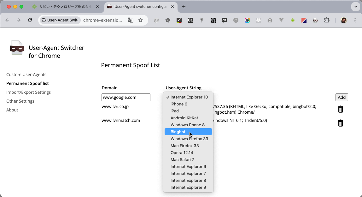This screenshot has height=197, width=362.
Task: Click the www.google.com domain input field
Action: [126, 97]
